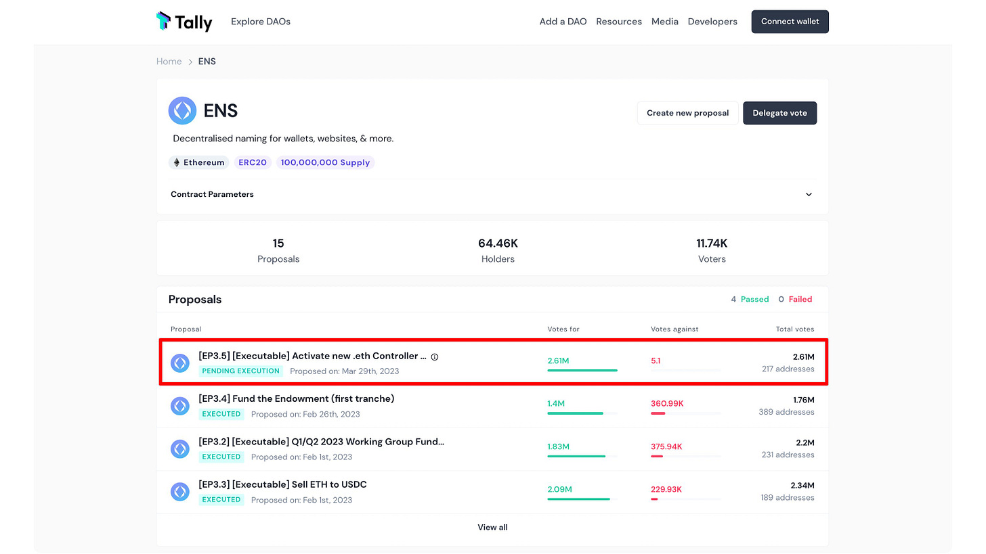This screenshot has width=986, height=554.
Task: Click the 4 Passed counter
Action: coord(750,299)
